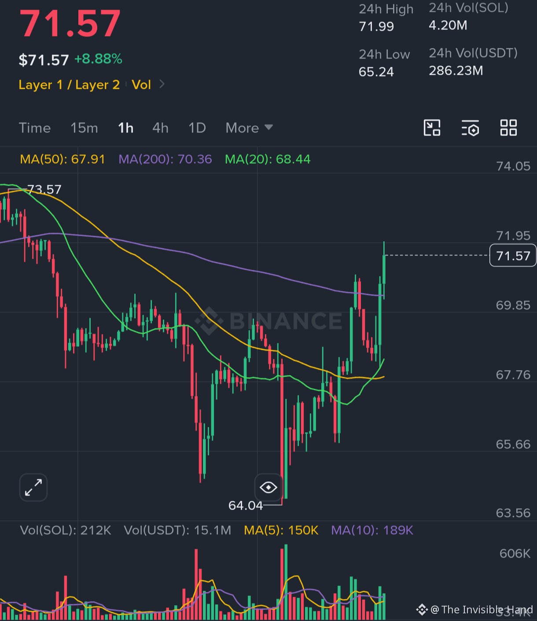Viewport: 537px width, 621px height.
Task: Open the Layer 1 / Layer 2 tag
Action: 69,85
